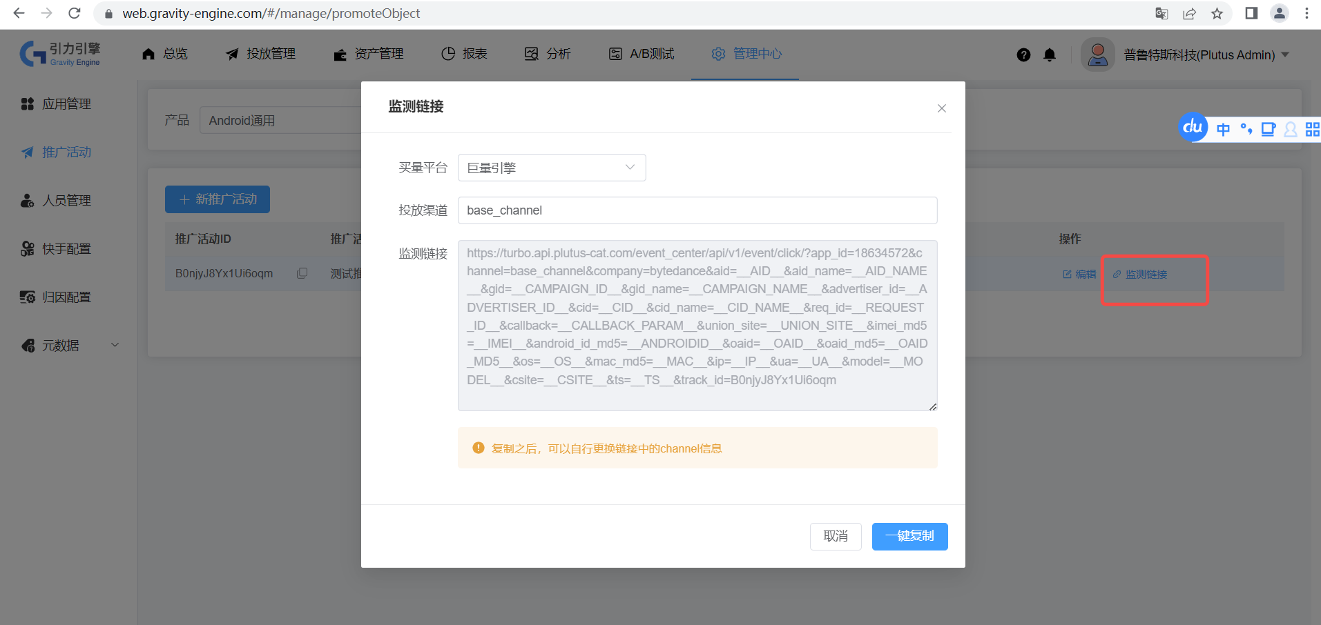Screen dimensions: 1321x625
Task: Open the notification bell
Action: click(x=1050, y=55)
